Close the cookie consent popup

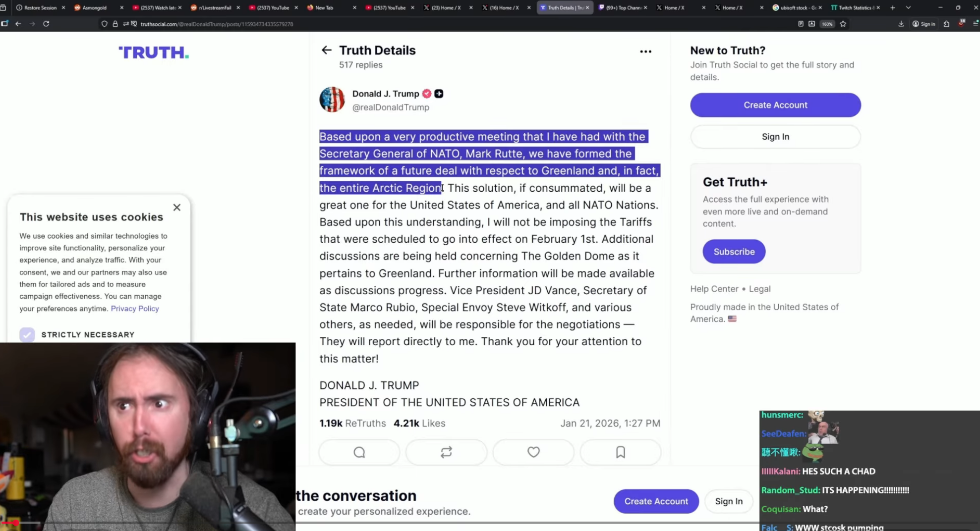coord(177,208)
